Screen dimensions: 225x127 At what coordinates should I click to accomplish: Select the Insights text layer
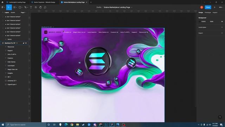coord(10,73)
